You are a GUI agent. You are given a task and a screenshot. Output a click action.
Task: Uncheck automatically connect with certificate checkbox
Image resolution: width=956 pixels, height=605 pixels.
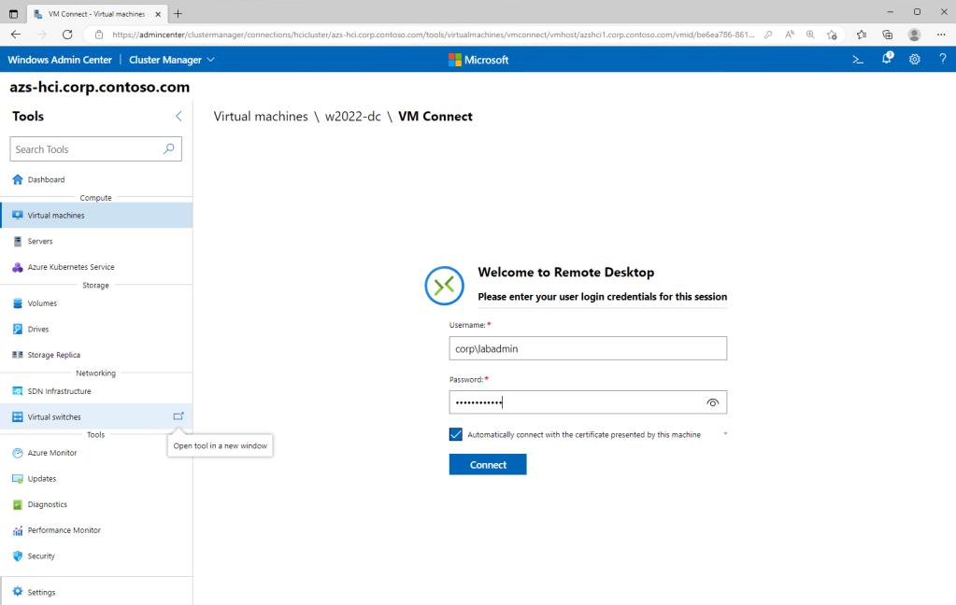click(456, 434)
